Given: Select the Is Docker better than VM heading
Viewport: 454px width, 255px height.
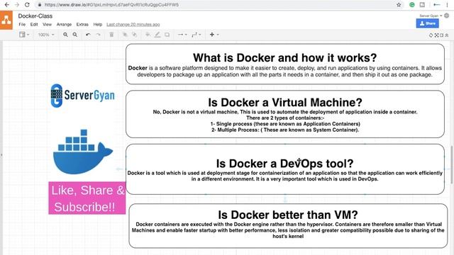Looking at the screenshot, I should click(x=288, y=215).
